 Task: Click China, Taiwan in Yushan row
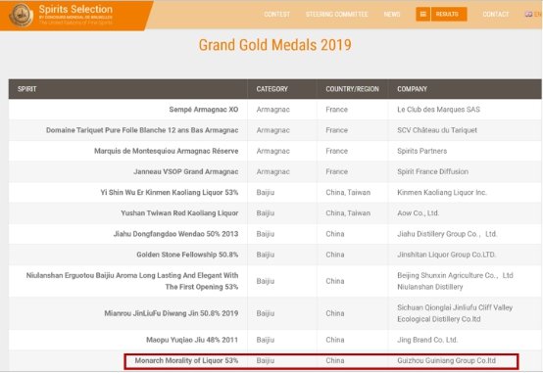click(x=348, y=213)
